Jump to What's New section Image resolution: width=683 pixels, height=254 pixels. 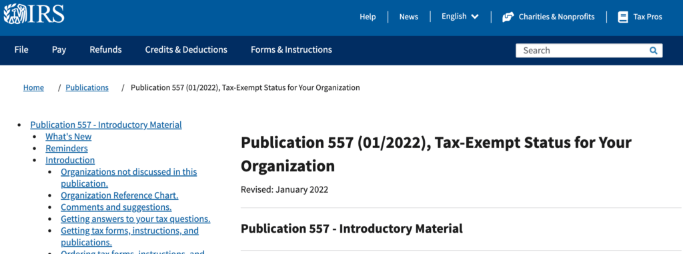point(69,137)
